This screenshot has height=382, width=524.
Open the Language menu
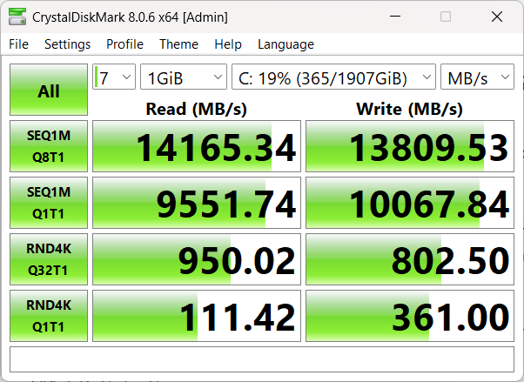click(286, 44)
